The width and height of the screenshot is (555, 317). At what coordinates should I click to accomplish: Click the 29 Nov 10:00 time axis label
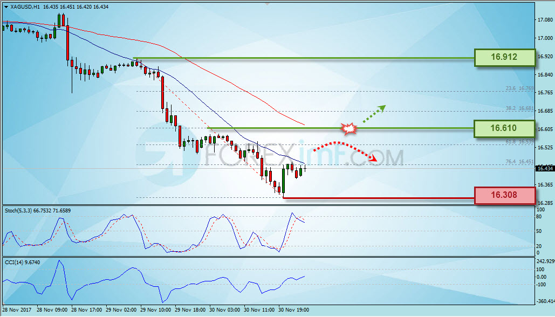click(156, 310)
